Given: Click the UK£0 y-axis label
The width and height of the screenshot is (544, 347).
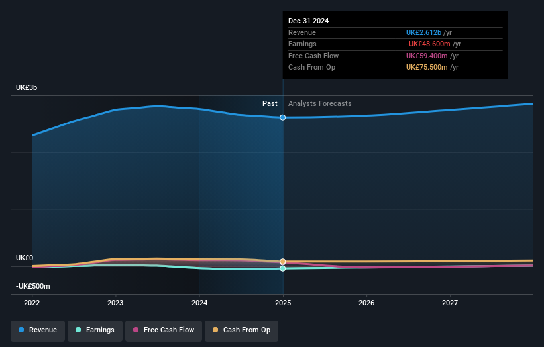Looking at the screenshot, I should 25,258.
